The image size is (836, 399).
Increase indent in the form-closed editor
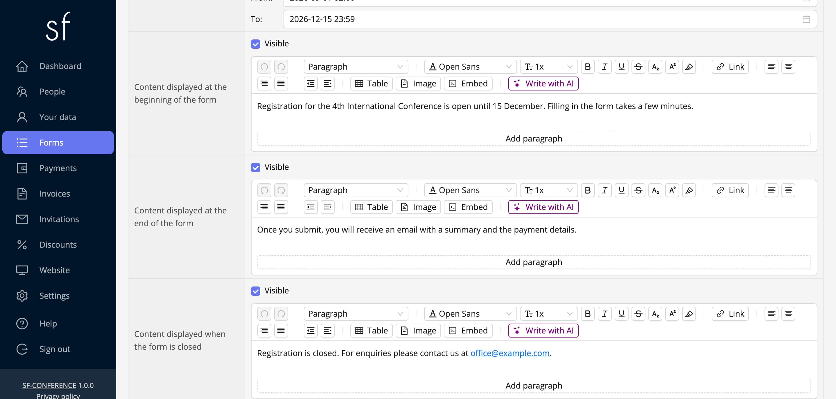pos(328,331)
